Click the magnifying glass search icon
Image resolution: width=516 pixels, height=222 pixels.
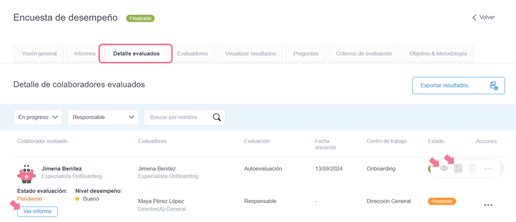click(x=217, y=117)
